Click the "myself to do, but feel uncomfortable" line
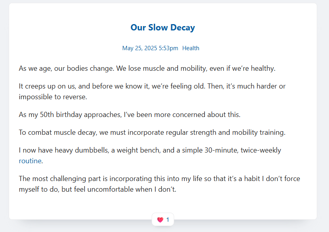329x232 pixels. click(x=98, y=189)
